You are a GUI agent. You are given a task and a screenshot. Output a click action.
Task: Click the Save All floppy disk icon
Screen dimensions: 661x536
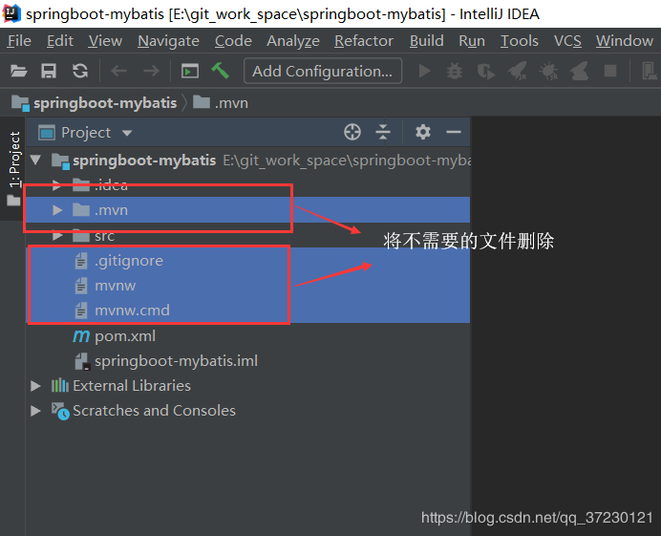pos(49,71)
